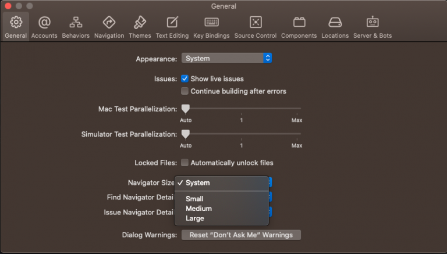Open the Key Bindings keyboard icon
Viewport: 447px width, 254px height.
coord(211,23)
